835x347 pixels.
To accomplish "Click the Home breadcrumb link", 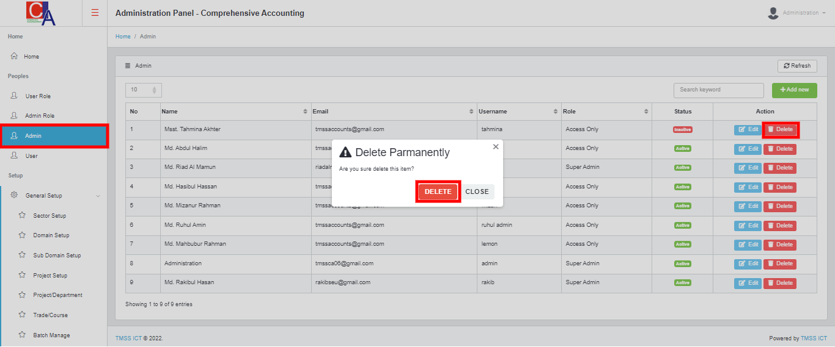I will coord(123,37).
